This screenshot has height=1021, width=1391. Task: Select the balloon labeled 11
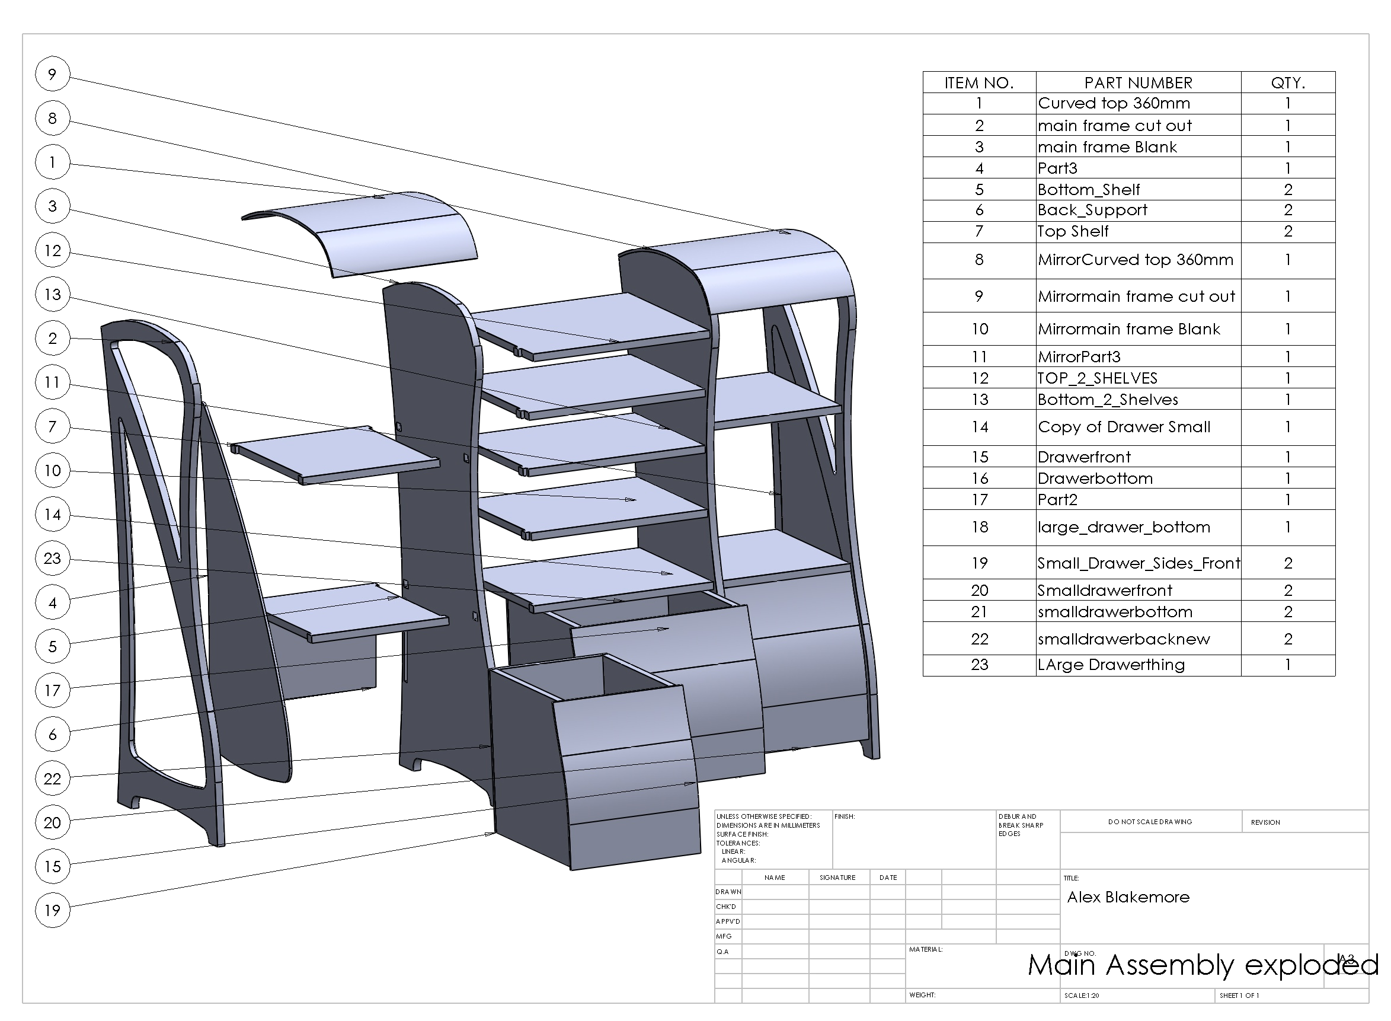53,382
